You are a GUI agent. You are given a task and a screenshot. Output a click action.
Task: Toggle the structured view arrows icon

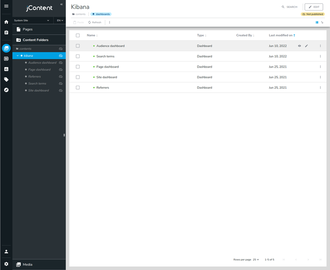(322, 22)
